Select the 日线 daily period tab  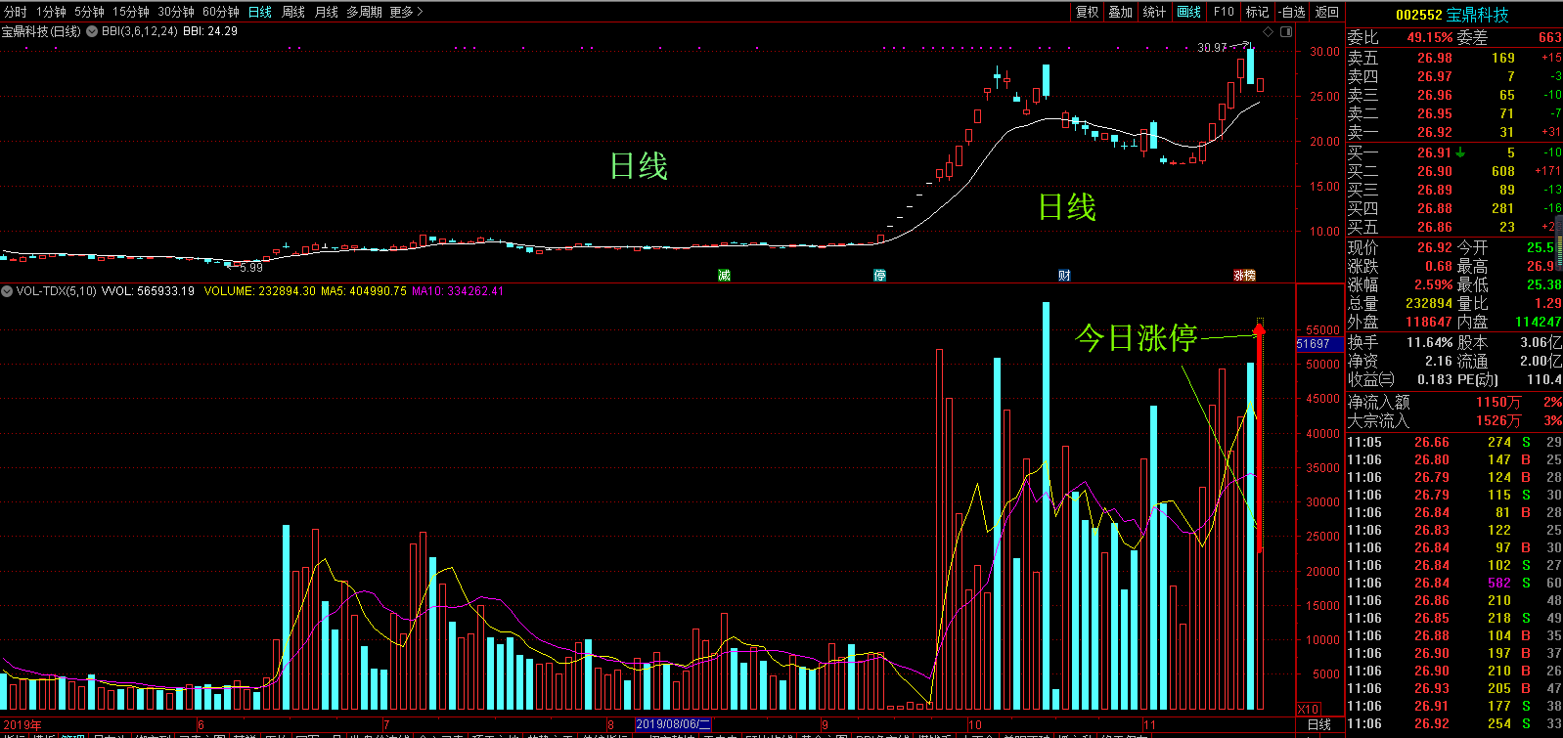tap(260, 12)
